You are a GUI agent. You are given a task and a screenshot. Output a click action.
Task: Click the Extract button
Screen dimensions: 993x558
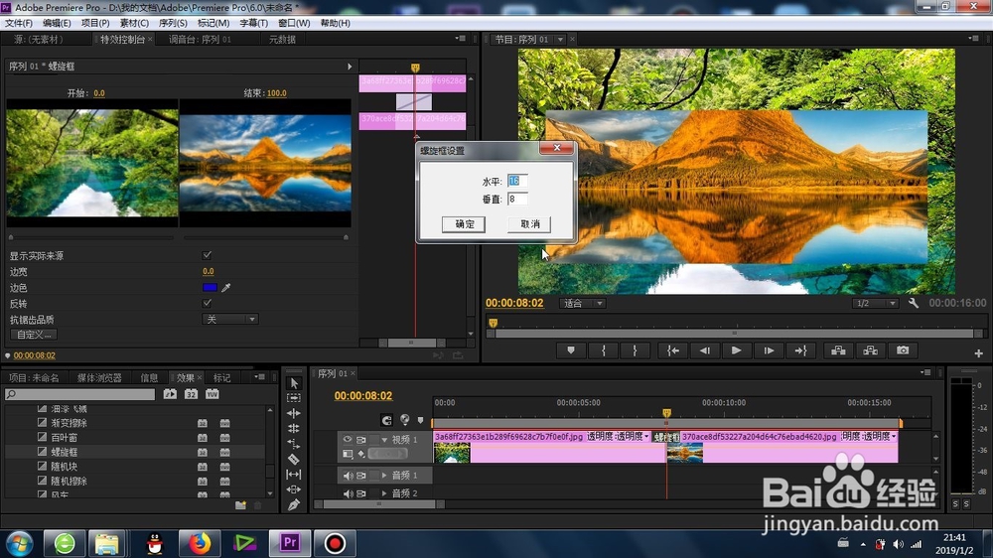(x=870, y=350)
